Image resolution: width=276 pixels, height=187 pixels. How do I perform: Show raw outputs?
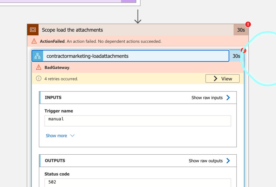[206, 161]
